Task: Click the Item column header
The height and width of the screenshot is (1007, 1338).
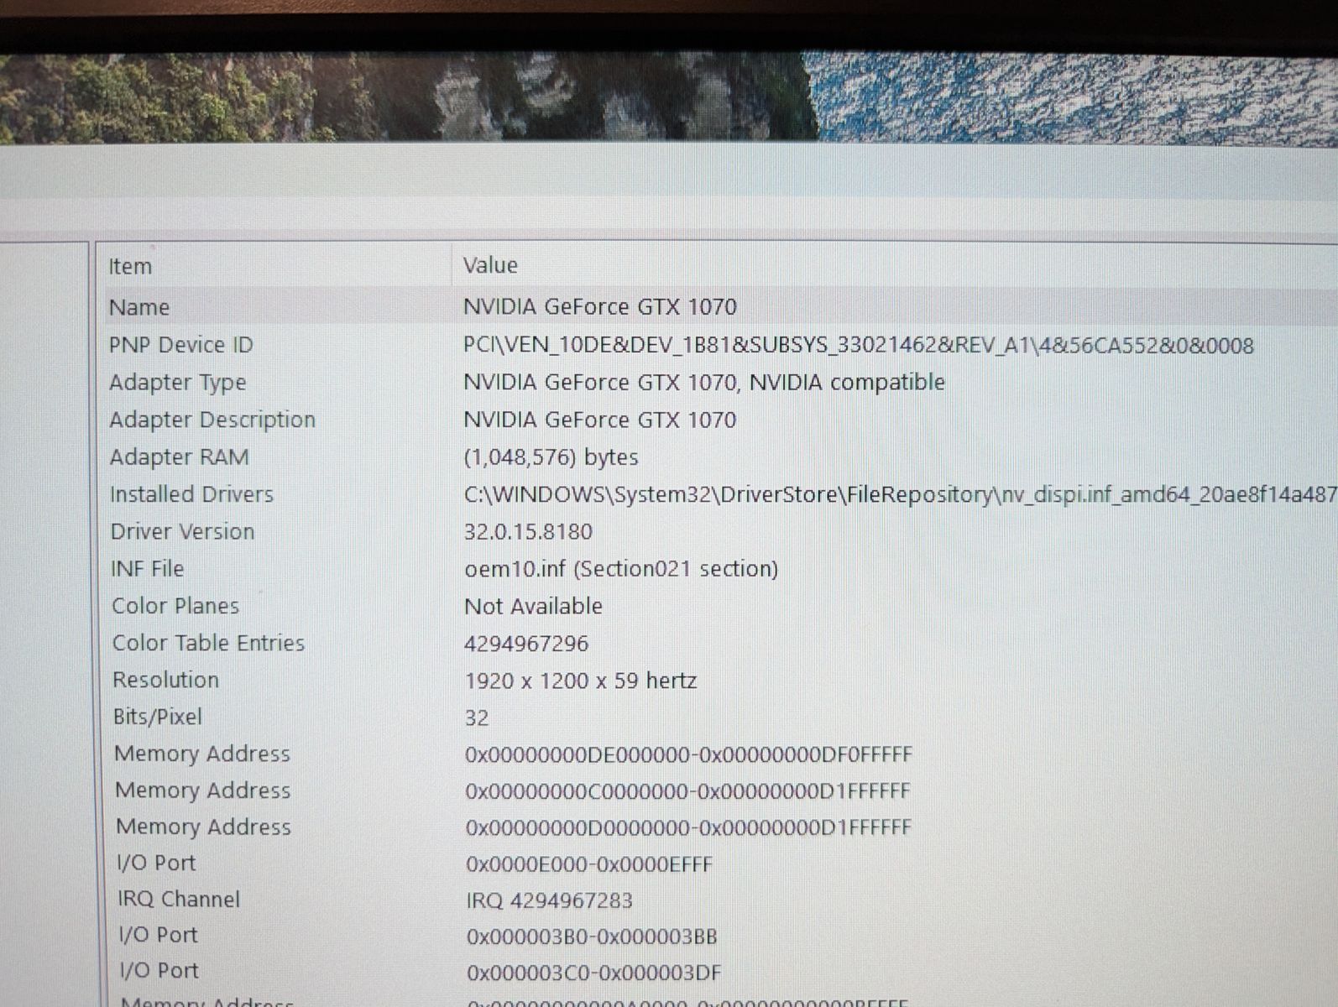Action: click(130, 267)
